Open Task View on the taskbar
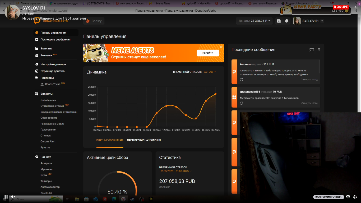The image size is (361, 203). [68, 199]
